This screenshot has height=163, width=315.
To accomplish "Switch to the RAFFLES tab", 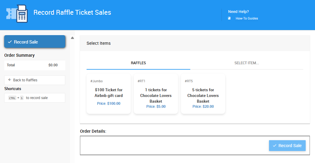I will pyautogui.click(x=138, y=63).
